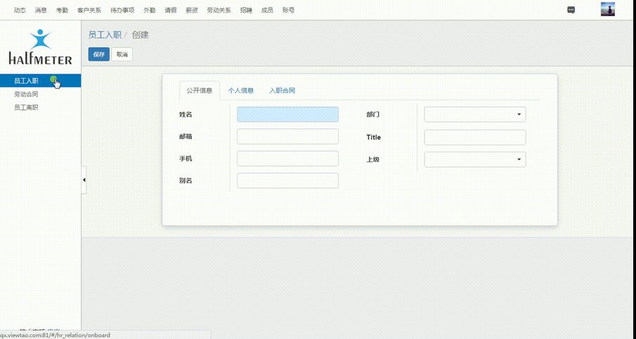Image resolution: width=636 pixels, height=339 pixels.
Task: Switch to the 入职合同 tab
Action: tap(282, 91)
